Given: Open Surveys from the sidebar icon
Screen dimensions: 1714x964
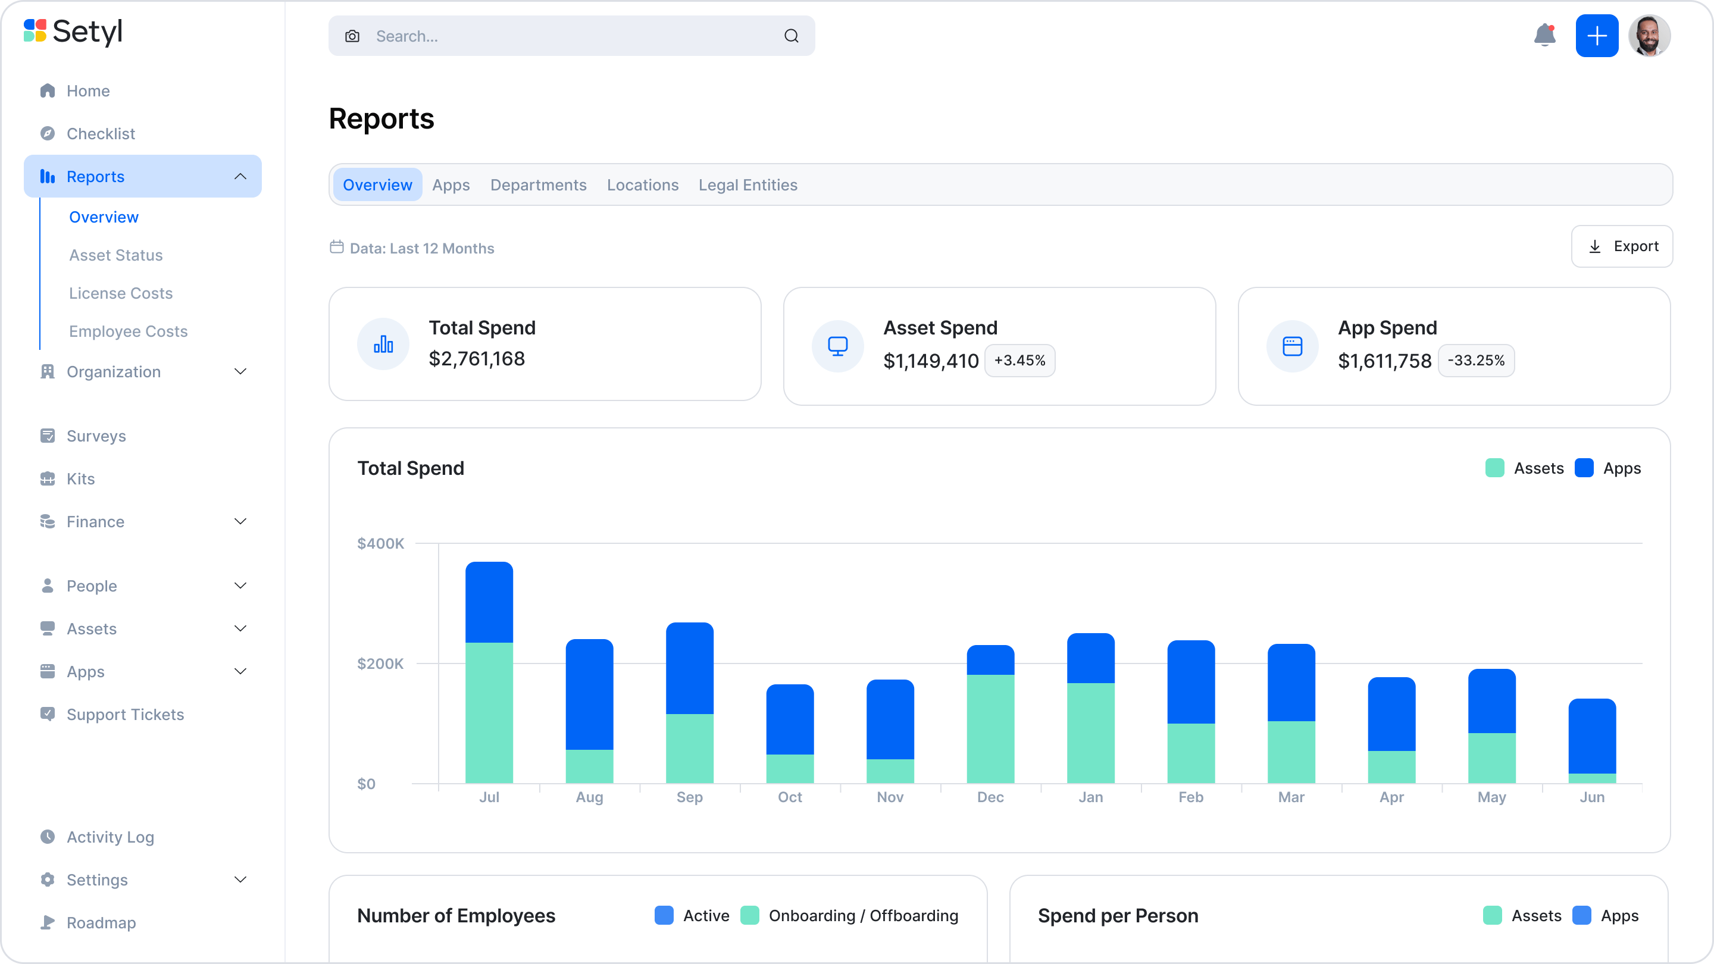Looking at the screenshot, I should click(x=47, y=436).
